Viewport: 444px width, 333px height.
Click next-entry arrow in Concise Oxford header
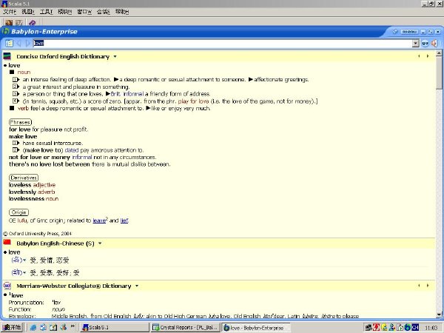pyautogui.click(x=428, y=56)
